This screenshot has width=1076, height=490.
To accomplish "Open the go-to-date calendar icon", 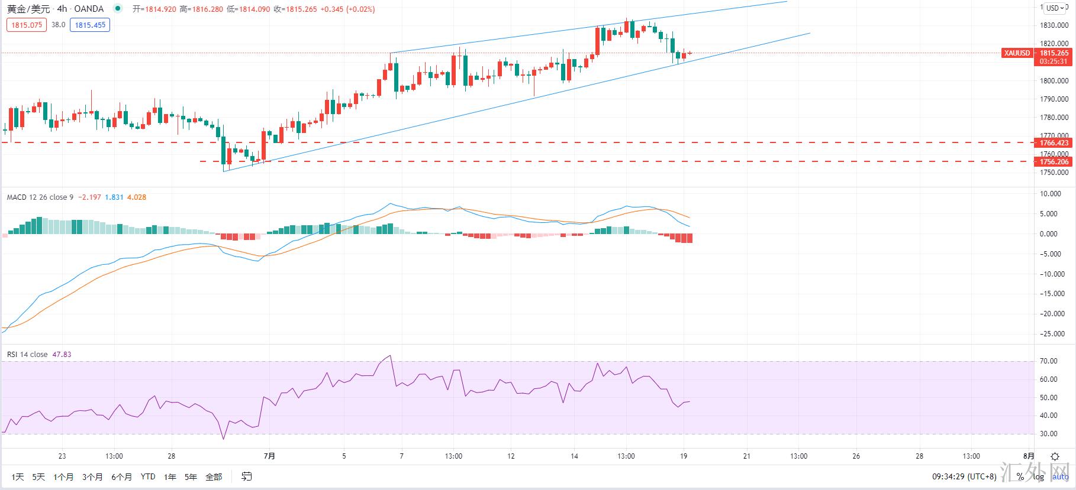I will tap(247, 476).
